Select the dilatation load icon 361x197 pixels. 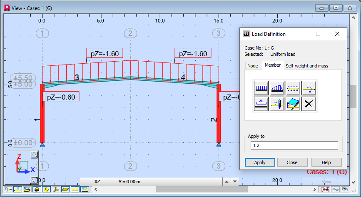coord(261,104)
